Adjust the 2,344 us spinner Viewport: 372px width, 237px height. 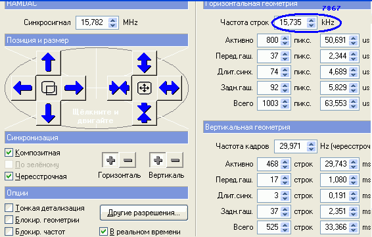354,57
